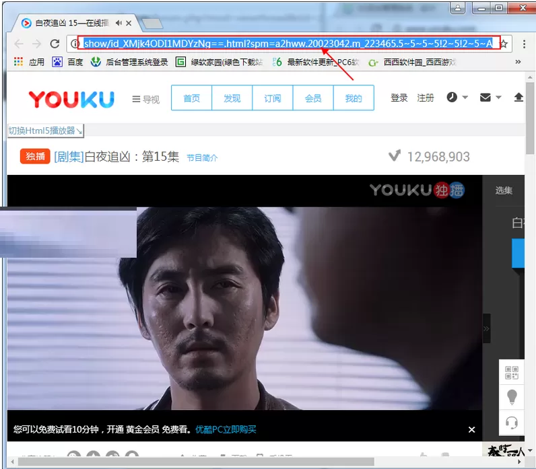
Task: Expand the history dropdown arrow
Action: pyautogui.click(x=465, y=98)
